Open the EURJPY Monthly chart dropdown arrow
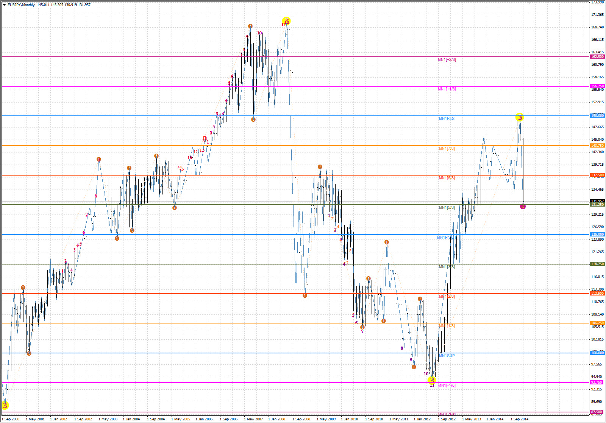This screenshot has width=606, height=423. tap(4, 5)
